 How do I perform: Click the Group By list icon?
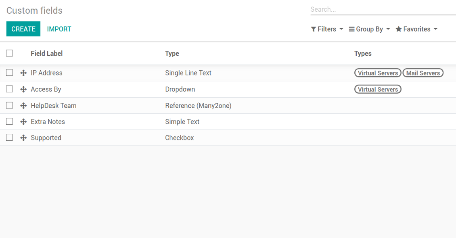pyautogui.click(x=351, y=29)
